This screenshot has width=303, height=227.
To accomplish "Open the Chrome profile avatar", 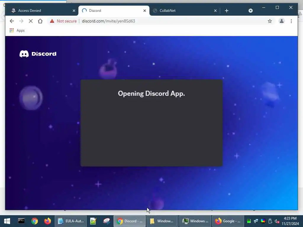I will point(282,21).
